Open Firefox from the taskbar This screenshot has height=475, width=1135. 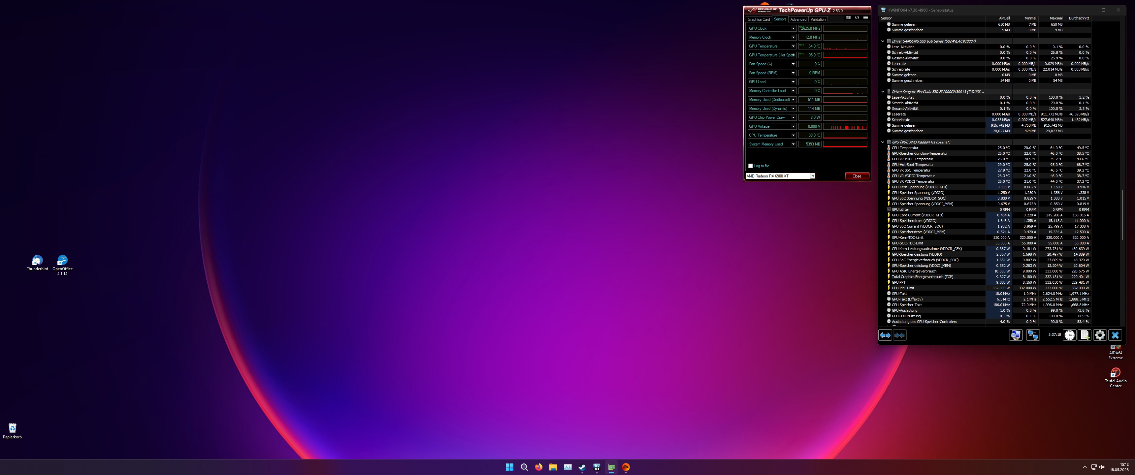click(x=538, y=467)
